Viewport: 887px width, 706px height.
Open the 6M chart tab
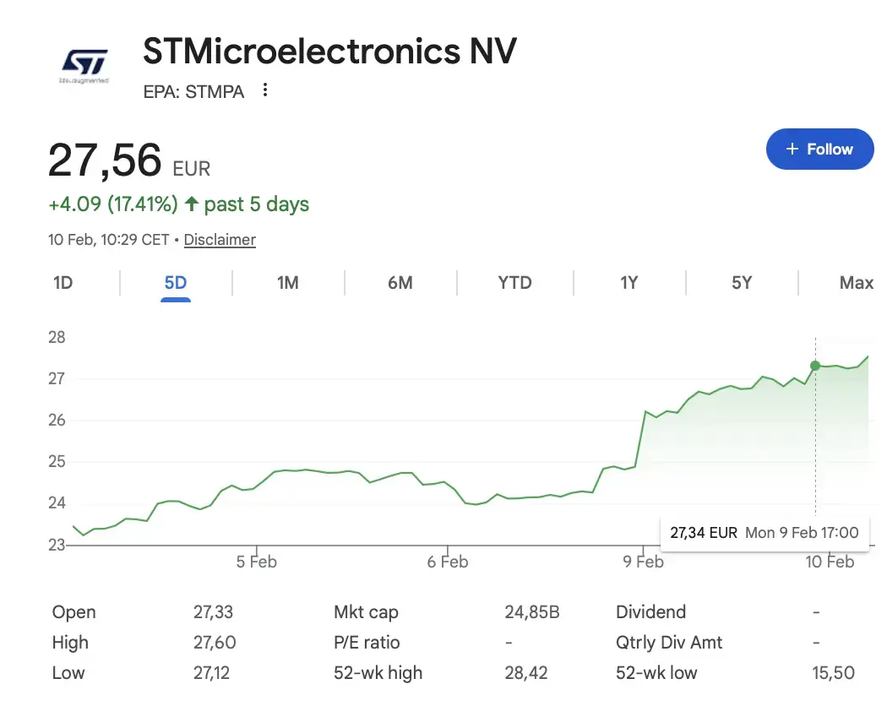point(400,283)
